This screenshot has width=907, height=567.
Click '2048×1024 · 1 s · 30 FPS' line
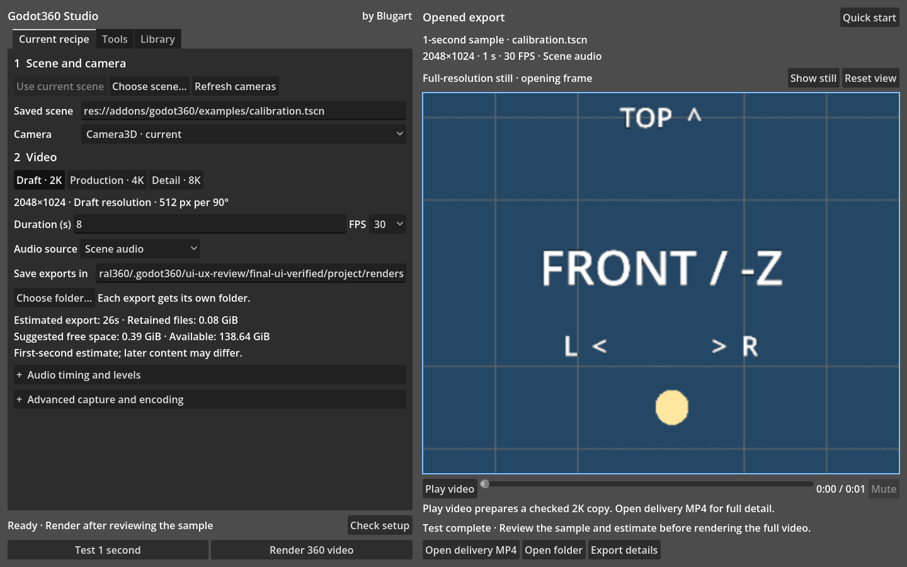(x=512, y=56)
